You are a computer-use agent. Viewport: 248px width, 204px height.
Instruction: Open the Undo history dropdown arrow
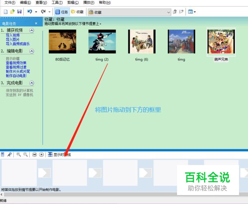point(36,12)
